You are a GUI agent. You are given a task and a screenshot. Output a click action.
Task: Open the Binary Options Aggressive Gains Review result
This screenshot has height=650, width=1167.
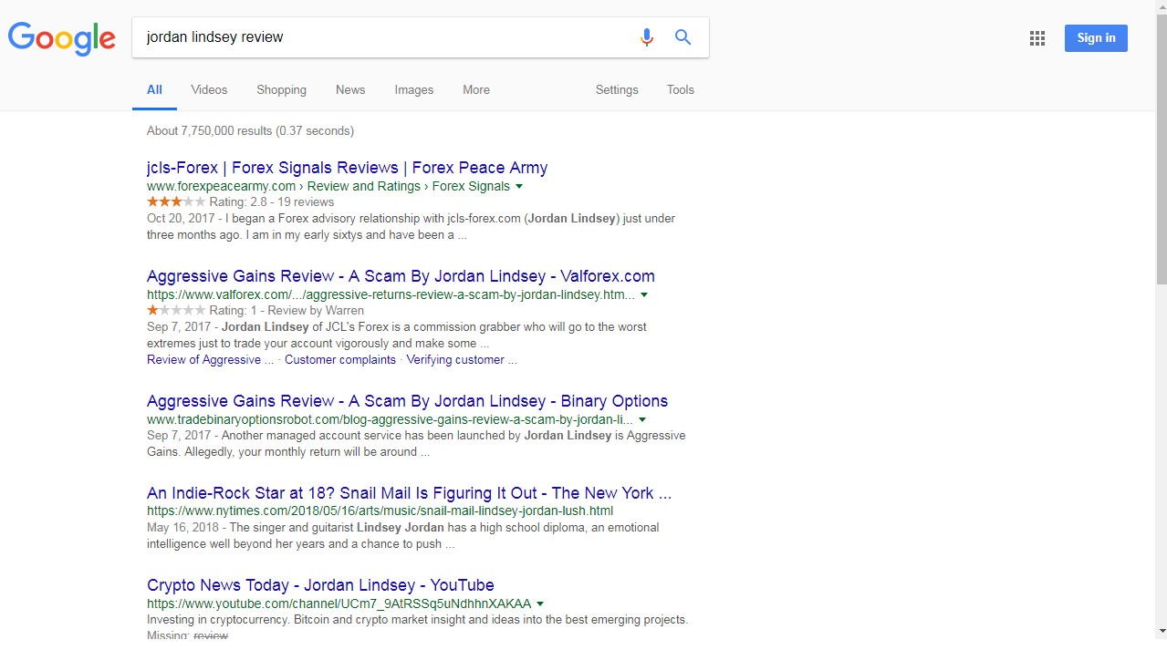click(407, 401)
